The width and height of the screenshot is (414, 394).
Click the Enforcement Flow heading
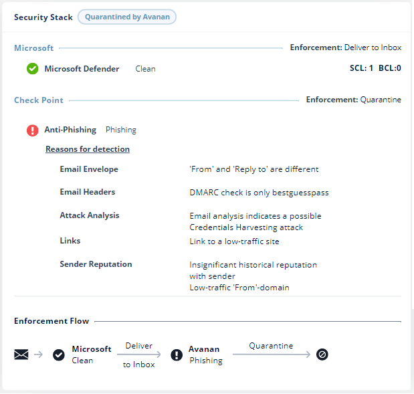[51, 321]
